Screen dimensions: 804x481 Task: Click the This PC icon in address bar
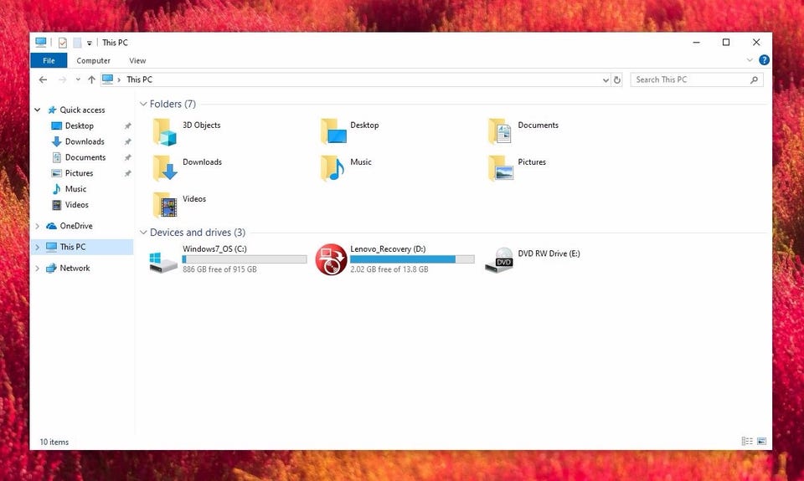(x=108, y=79)
